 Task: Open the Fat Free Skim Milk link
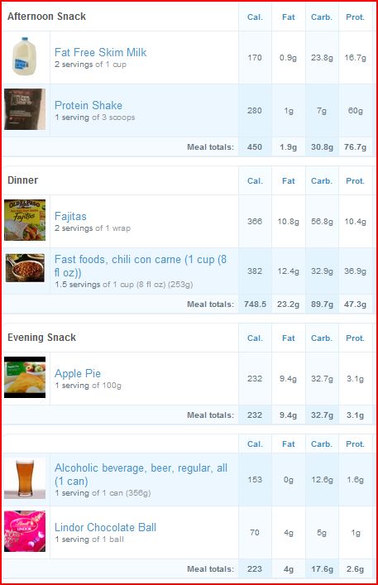(x=100, y=52)
